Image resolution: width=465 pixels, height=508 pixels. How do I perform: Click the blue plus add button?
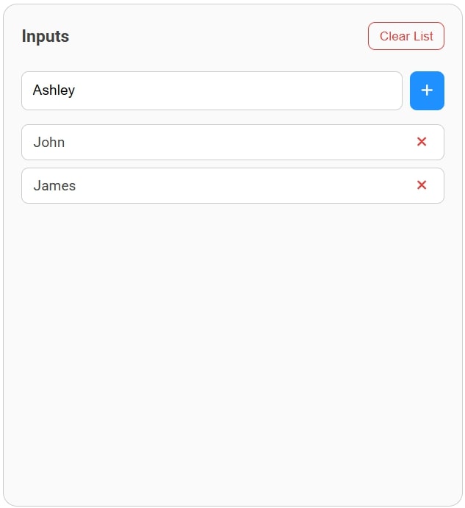pos(427,90)
